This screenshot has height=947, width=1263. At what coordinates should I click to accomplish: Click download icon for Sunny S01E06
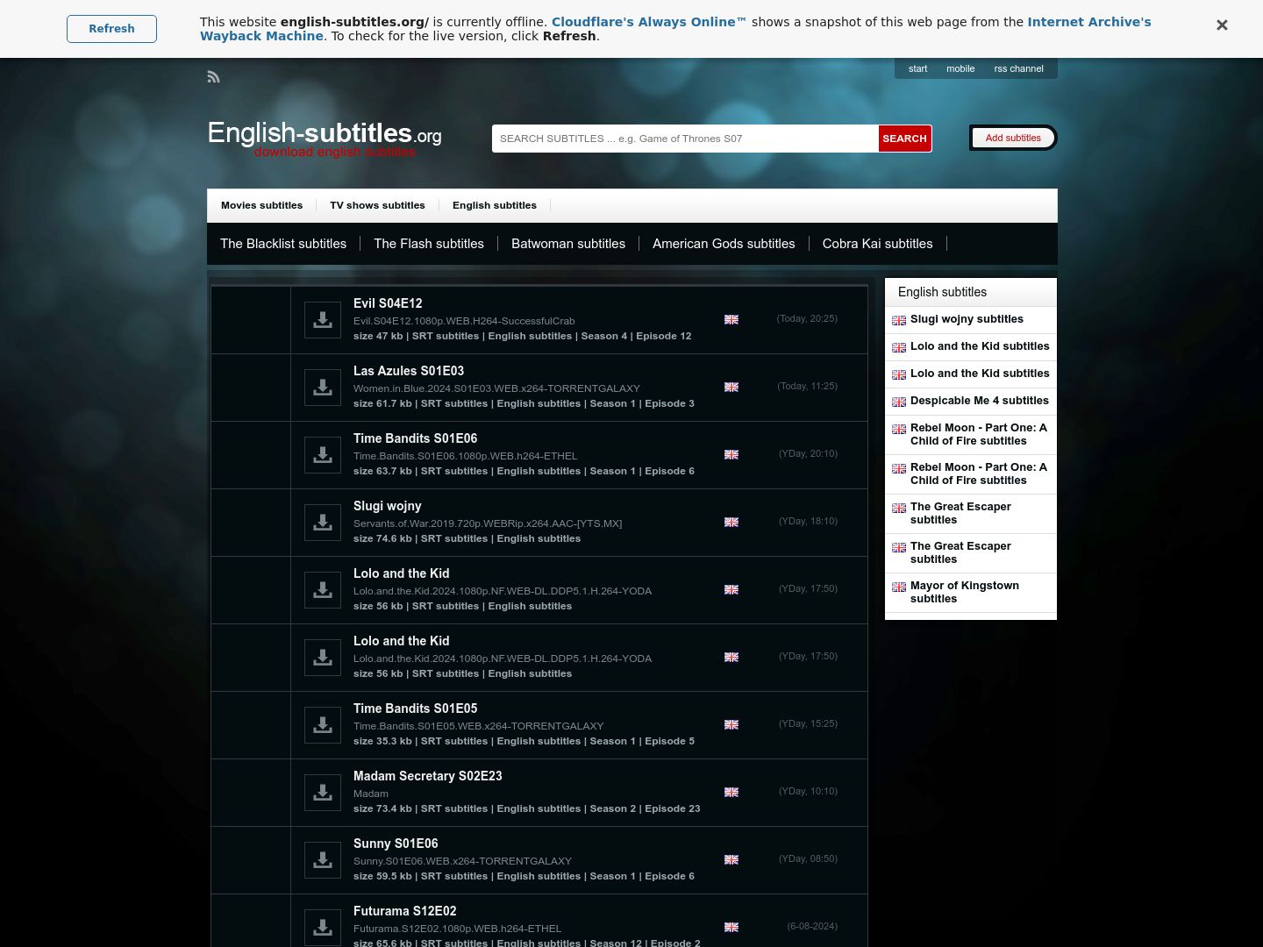[x=323, y=860]
